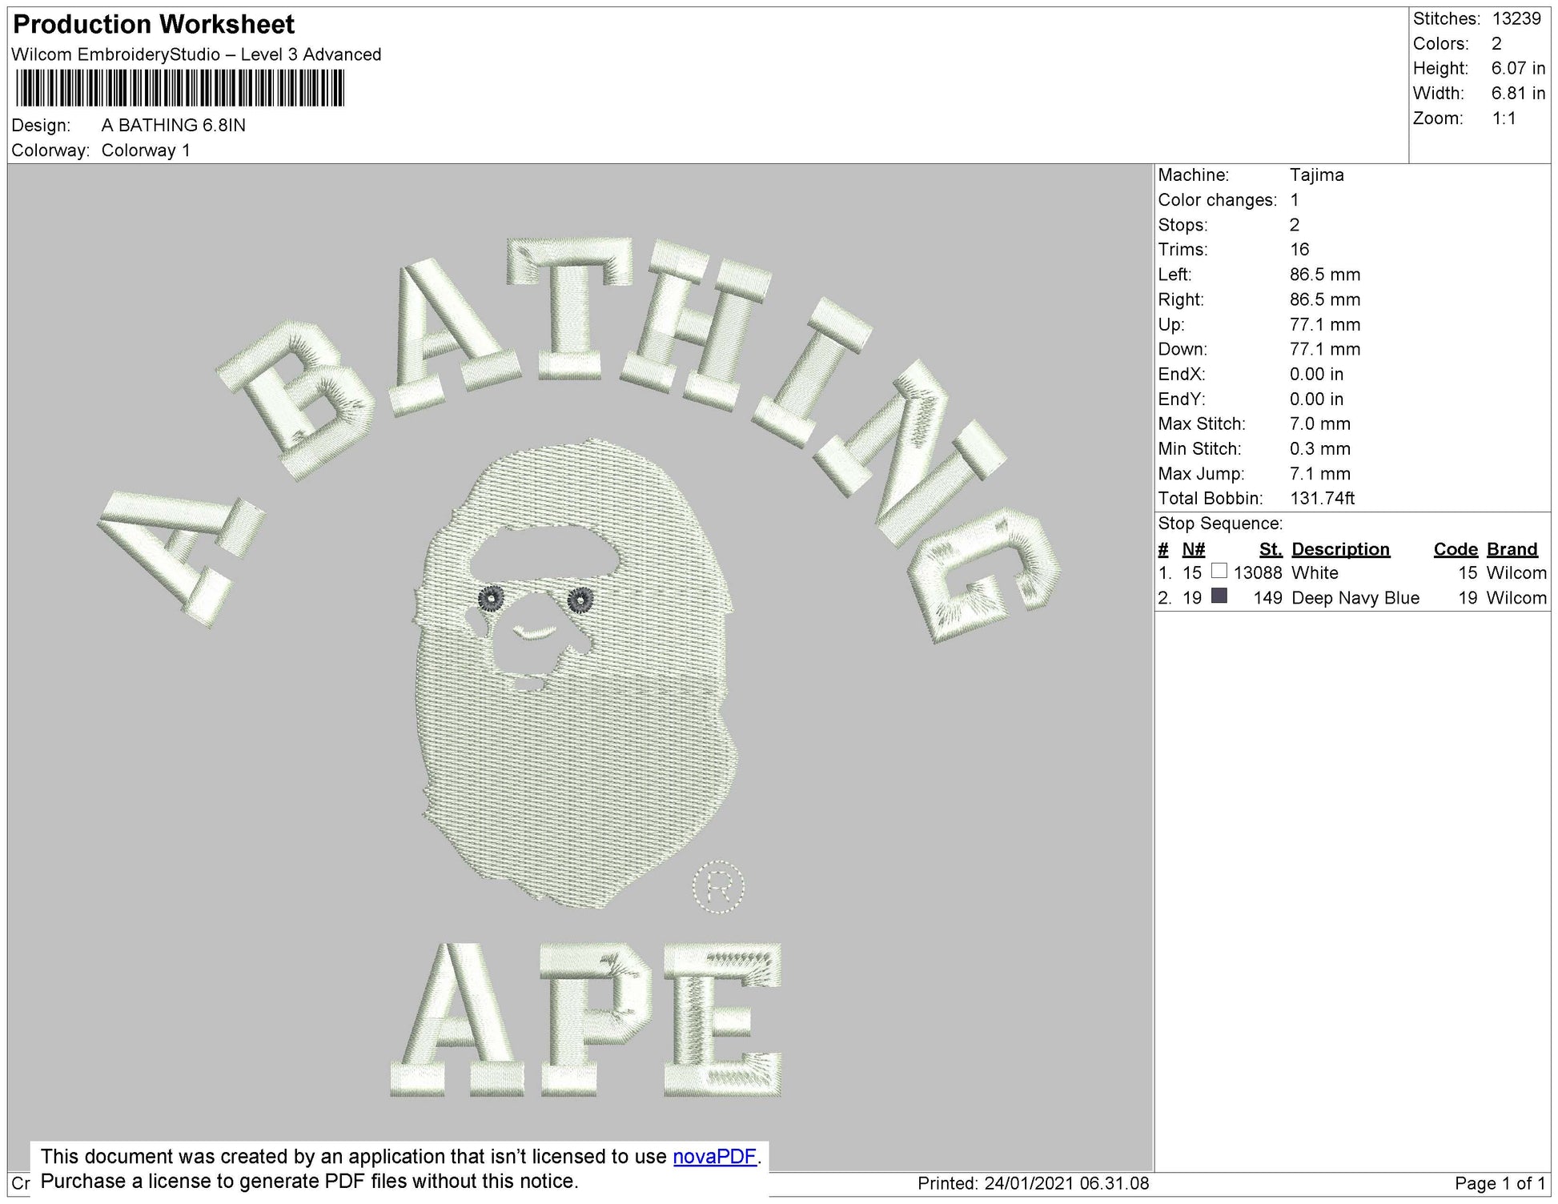Click the St. column header
This screenshot has height=1204, width=1558.
[1270, 549]
